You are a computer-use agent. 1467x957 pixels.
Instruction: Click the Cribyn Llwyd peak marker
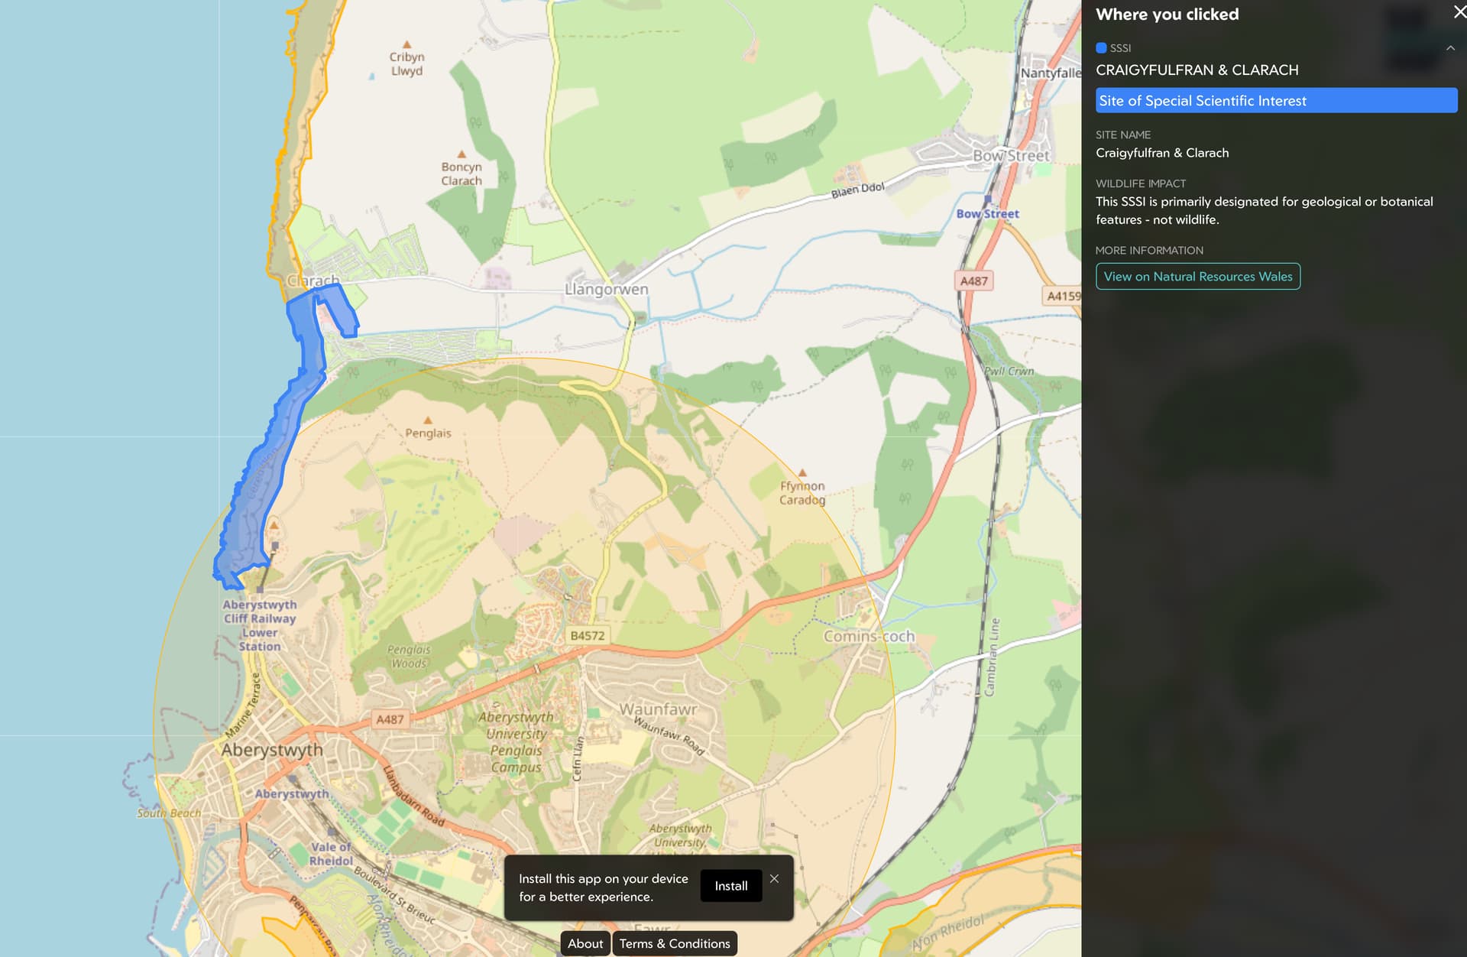pos(406,45)
